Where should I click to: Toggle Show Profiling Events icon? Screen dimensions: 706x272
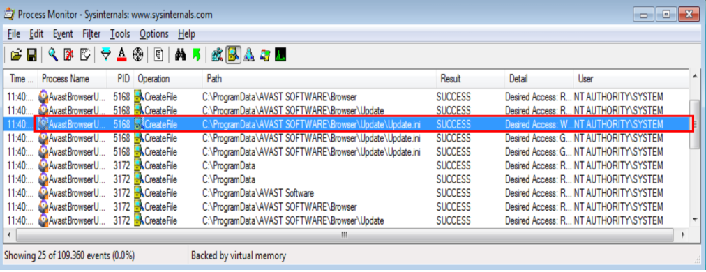(281, 55)
